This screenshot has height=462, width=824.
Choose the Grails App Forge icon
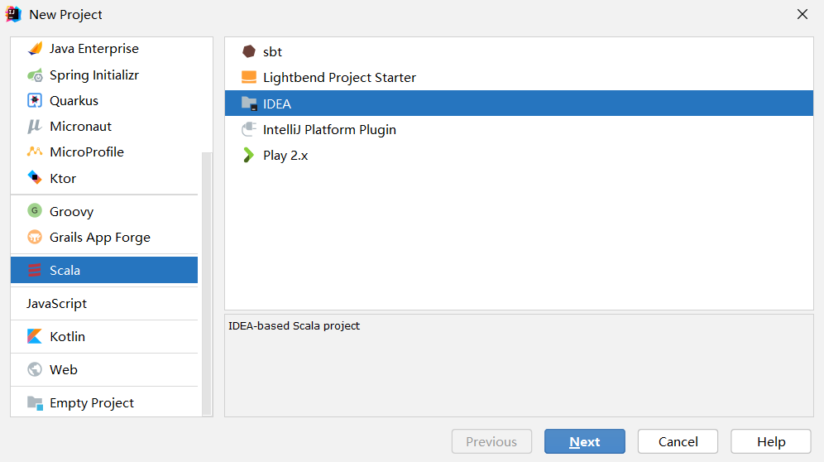pos(35,237)
